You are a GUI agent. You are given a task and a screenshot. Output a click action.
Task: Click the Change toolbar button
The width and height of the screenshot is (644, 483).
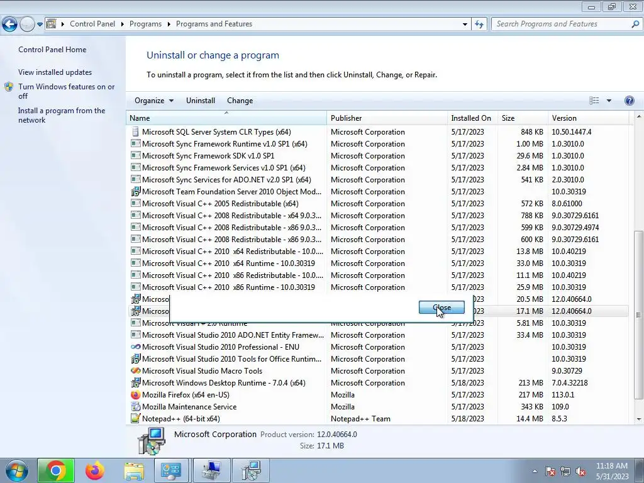[240, 101]
